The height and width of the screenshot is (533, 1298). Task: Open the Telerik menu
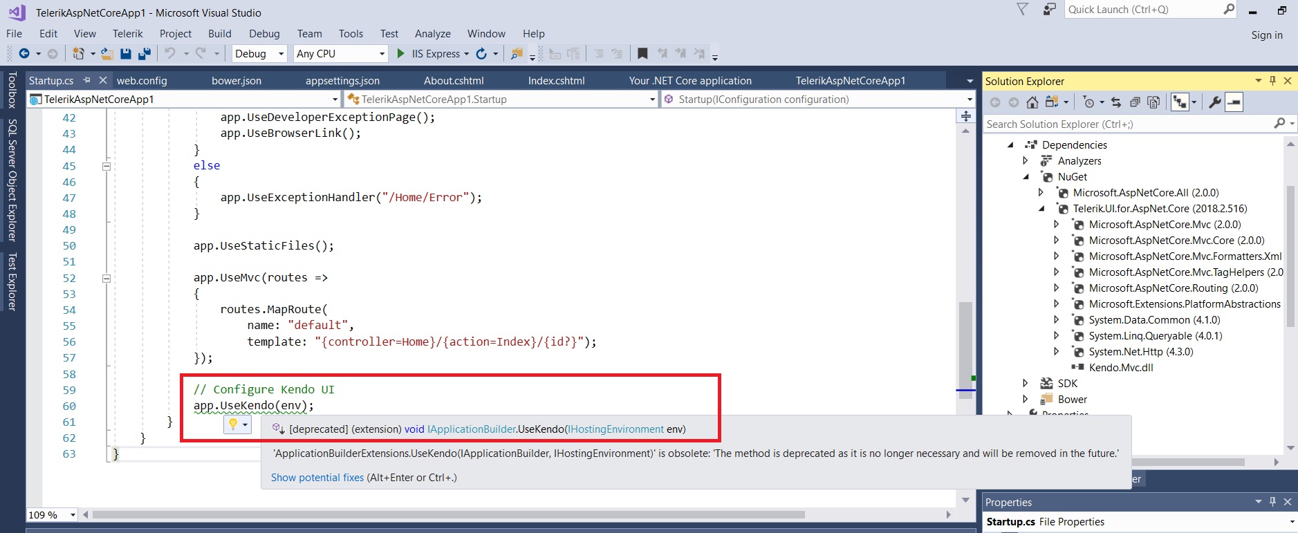[x=128, y=33]
